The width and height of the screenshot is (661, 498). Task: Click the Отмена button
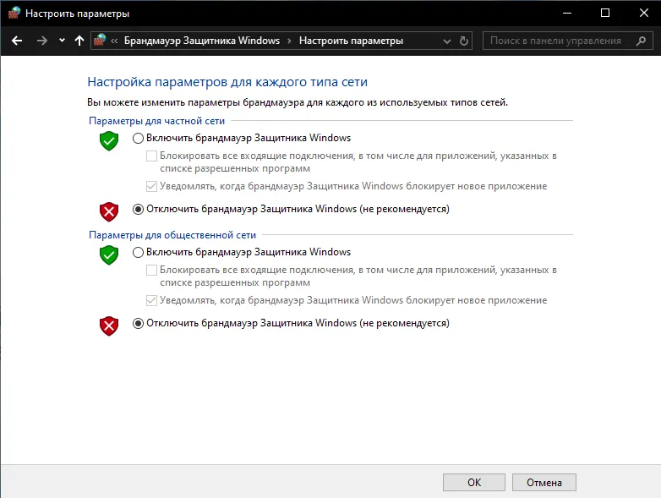tap(544, 483)
